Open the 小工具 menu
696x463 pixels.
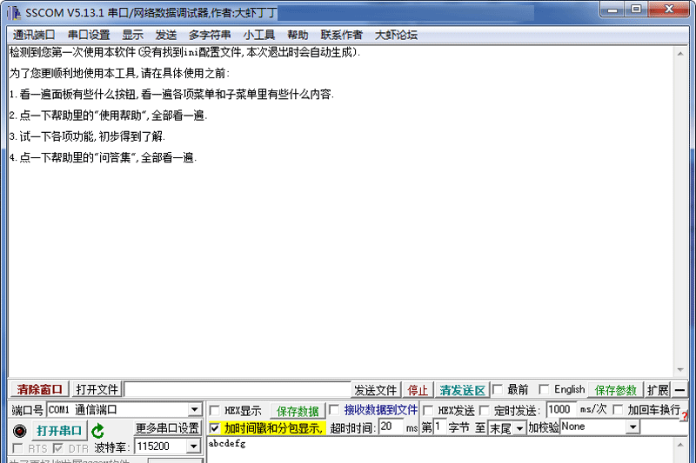258,35
